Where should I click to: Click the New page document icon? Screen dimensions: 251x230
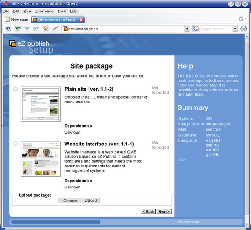[7, 19]
